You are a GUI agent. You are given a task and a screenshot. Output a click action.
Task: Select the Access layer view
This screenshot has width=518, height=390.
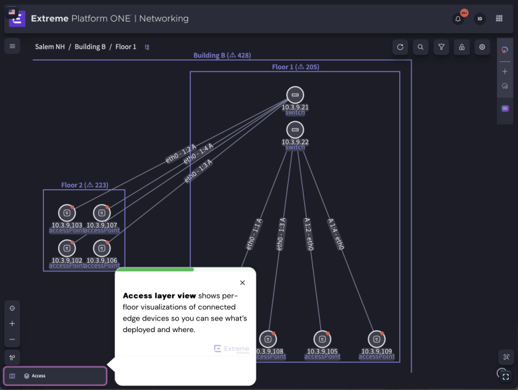34,376
